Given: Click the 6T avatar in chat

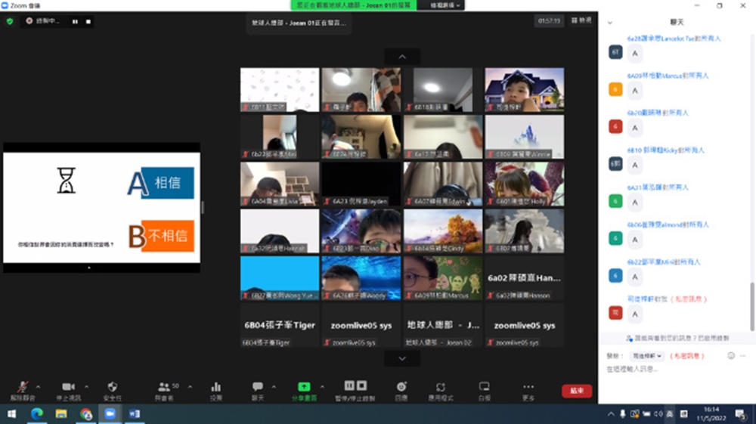Looking at the screenshot, I should pos(615,52).
